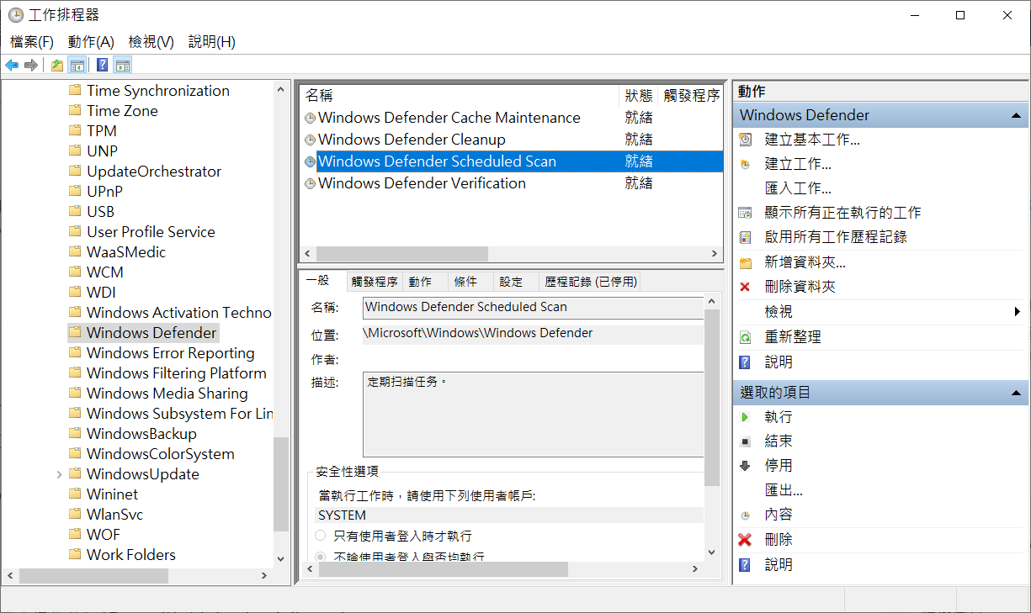Click the task list horizontal scrollbar thumb
The height and width of the screenshot is (613, 1031).
(402, 253)
